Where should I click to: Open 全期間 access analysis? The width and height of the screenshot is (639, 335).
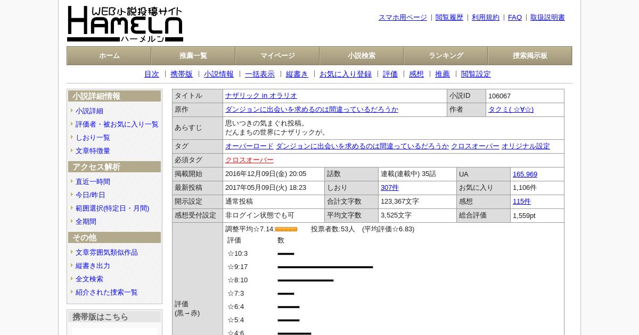click(x=86, y=222)
